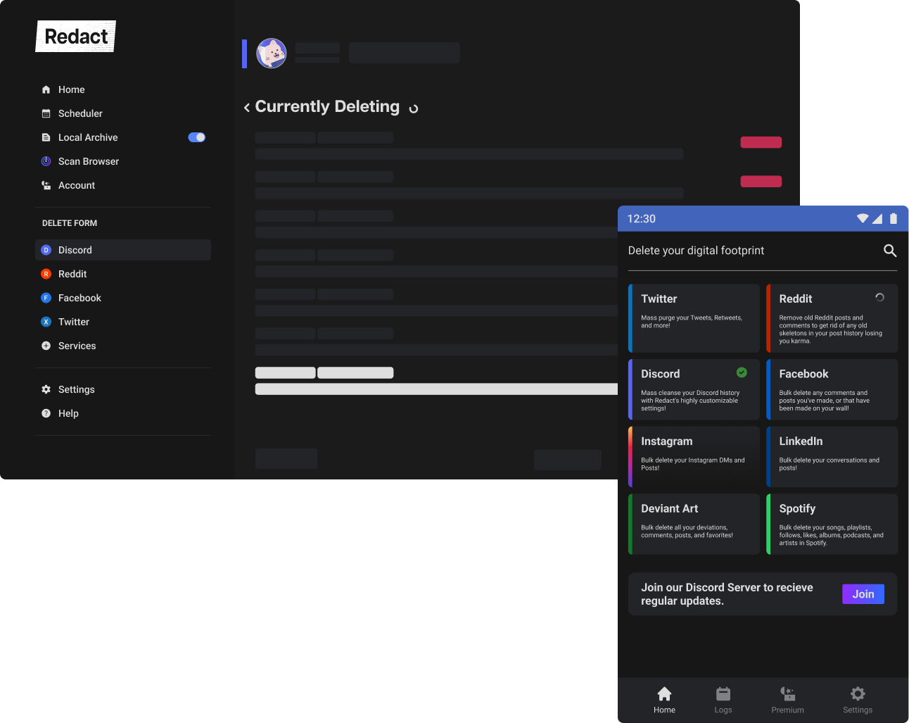Click the mobile search magnifier icon
909x723 pixels.
click(890, 251)
